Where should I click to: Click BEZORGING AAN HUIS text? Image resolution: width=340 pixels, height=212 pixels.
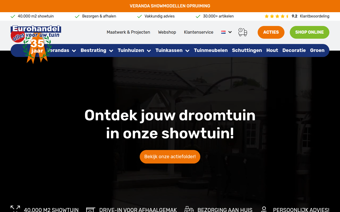point(225,210)
